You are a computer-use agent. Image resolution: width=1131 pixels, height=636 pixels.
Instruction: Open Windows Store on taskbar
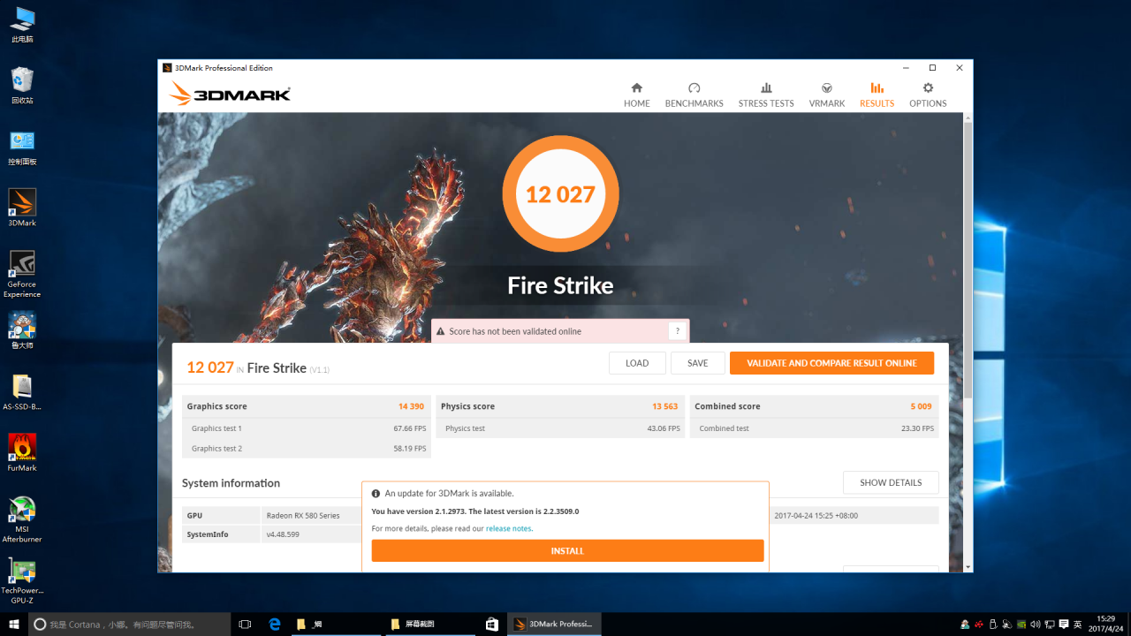[492, 624]
